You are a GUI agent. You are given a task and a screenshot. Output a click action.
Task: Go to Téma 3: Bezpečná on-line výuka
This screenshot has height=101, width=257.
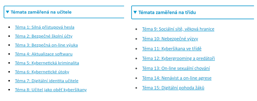coord(46,45)
